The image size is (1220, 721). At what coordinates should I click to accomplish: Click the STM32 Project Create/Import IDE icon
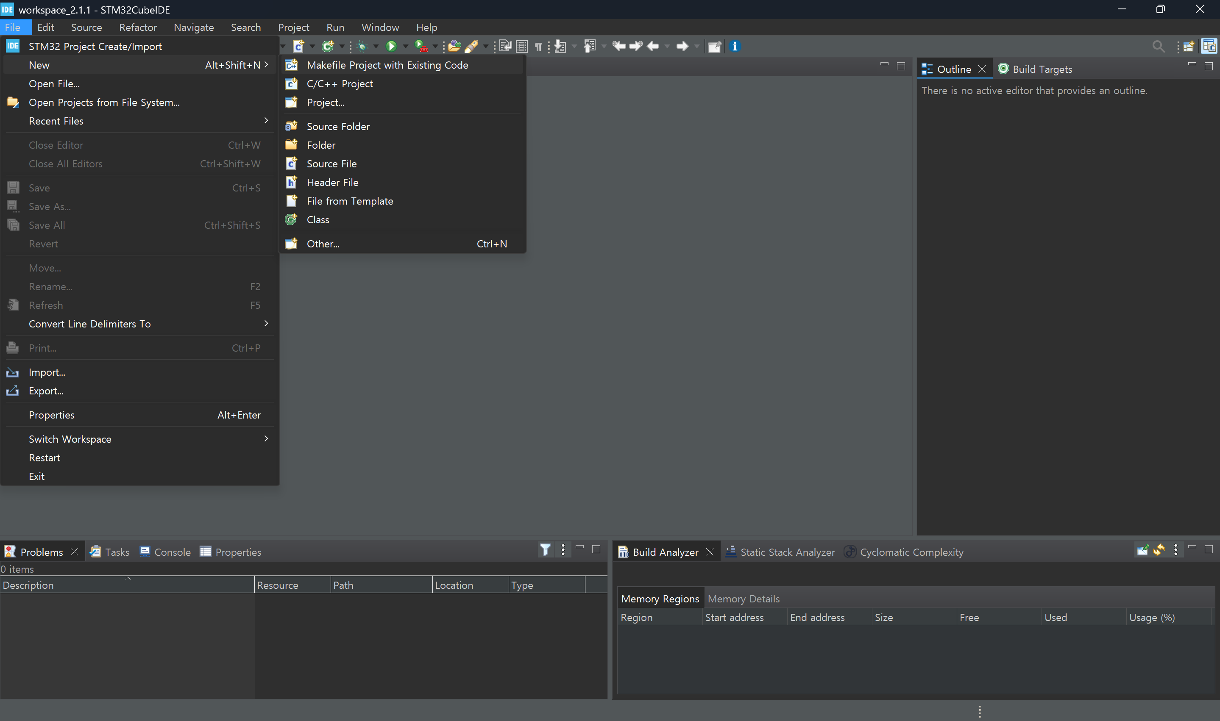coord(13,46)
